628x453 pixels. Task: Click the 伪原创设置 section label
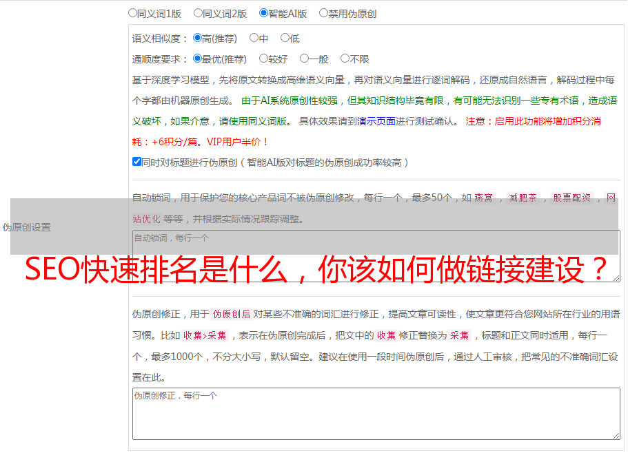coord(26,227)
